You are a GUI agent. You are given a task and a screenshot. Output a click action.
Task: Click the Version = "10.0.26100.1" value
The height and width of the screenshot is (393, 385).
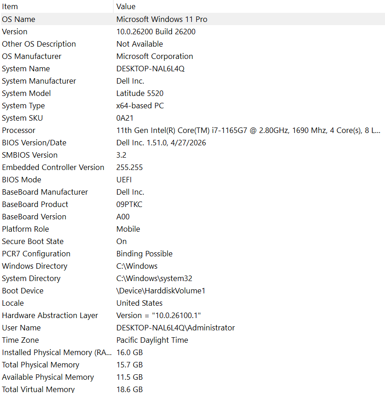[x=158, y=315]
